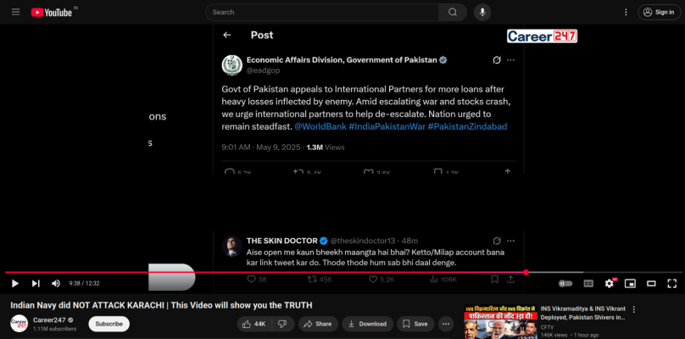Click the Career247 watermark logo in the video

tap(542, 36)
